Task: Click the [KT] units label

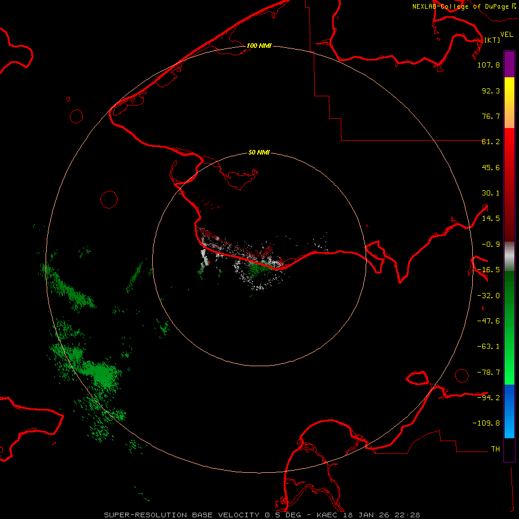Action: [x=492, y=40]
